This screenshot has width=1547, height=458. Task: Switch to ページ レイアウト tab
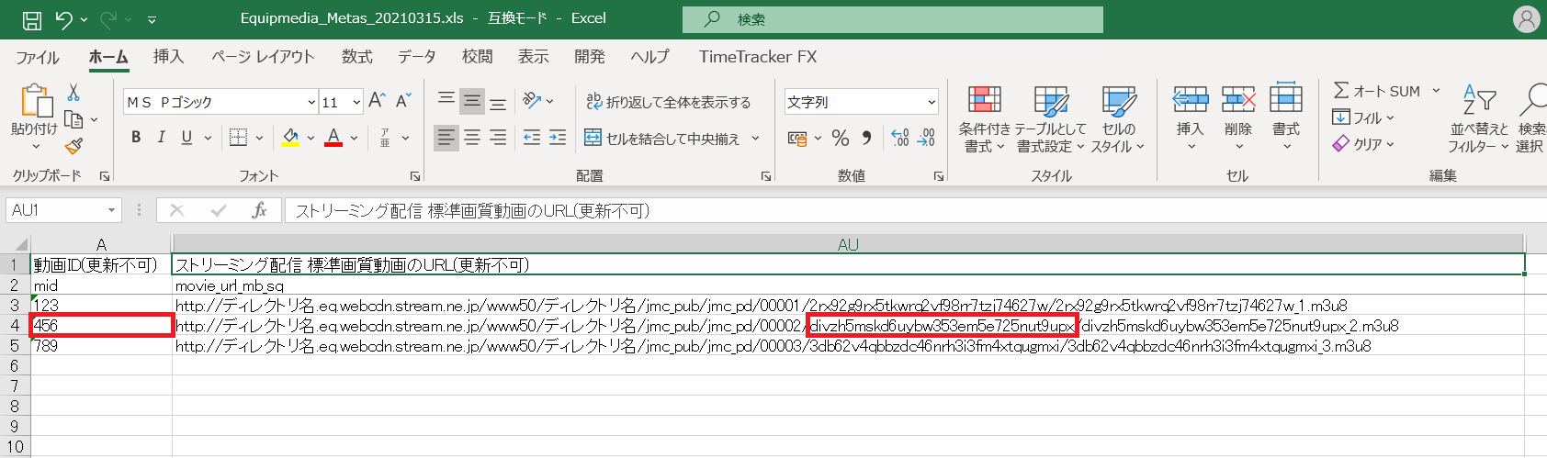pyautogui.click(x=263, y=57)
